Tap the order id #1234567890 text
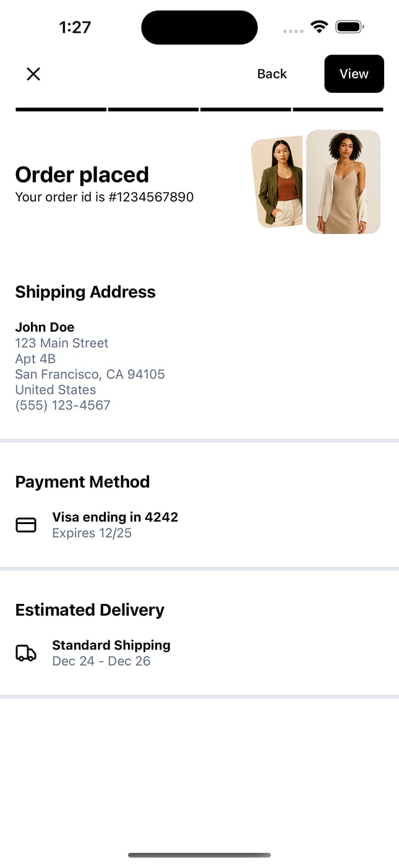Viewport: 399px width, 865px height. [104, 197]
